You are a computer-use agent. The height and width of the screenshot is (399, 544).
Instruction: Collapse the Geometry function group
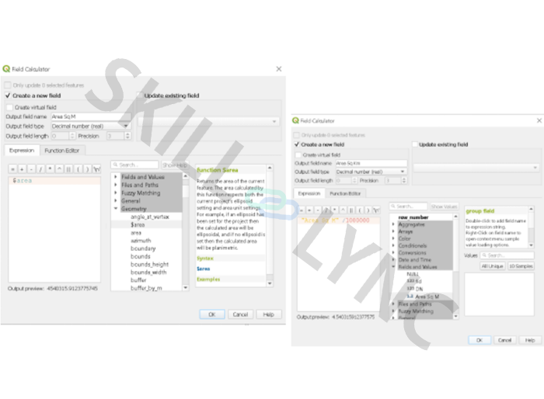coord(116,209)
